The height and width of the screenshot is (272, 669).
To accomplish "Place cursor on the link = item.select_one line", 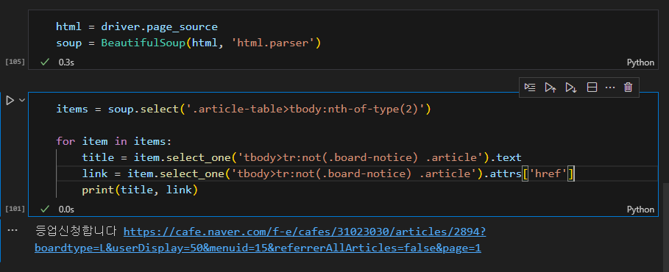I will coord(328,174).
